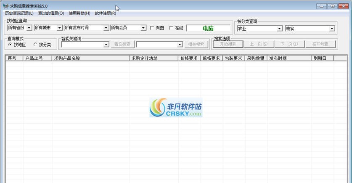Click the 猜您想查 button
Viewport: 352px width, 183px height.
click(122, 44)
